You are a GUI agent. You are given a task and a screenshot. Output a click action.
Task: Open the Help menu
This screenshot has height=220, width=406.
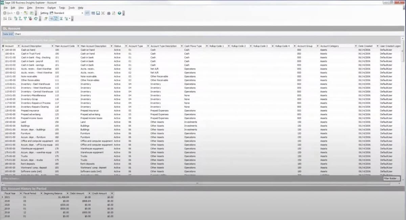pos(81,7)
